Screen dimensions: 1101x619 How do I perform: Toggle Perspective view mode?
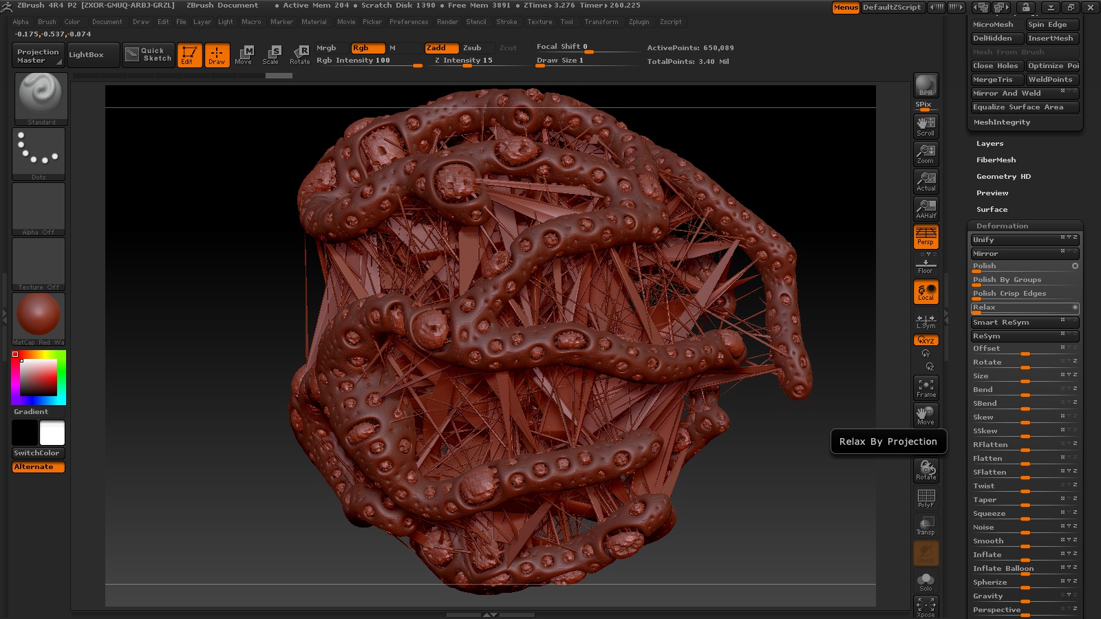[x=926, y=236]
